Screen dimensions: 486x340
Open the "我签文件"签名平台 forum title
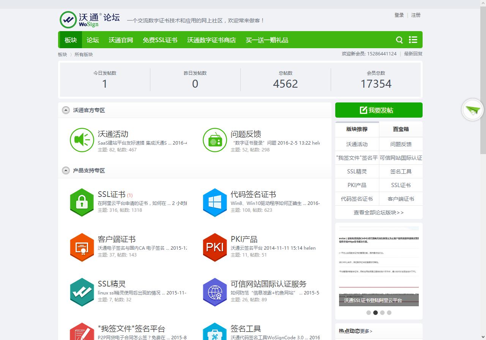tap(131, 329)
